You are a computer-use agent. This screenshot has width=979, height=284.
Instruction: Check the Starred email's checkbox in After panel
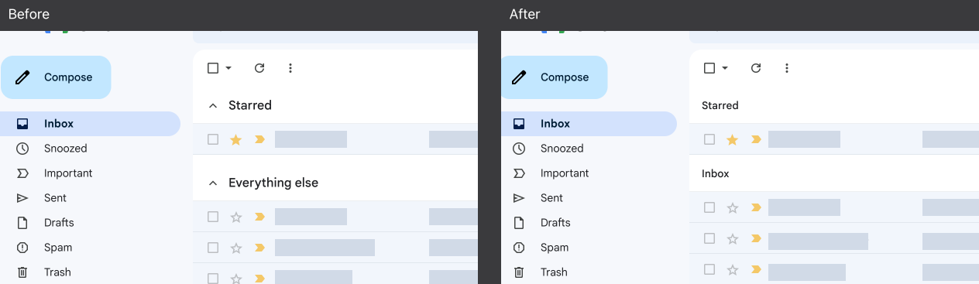[709, 139]
